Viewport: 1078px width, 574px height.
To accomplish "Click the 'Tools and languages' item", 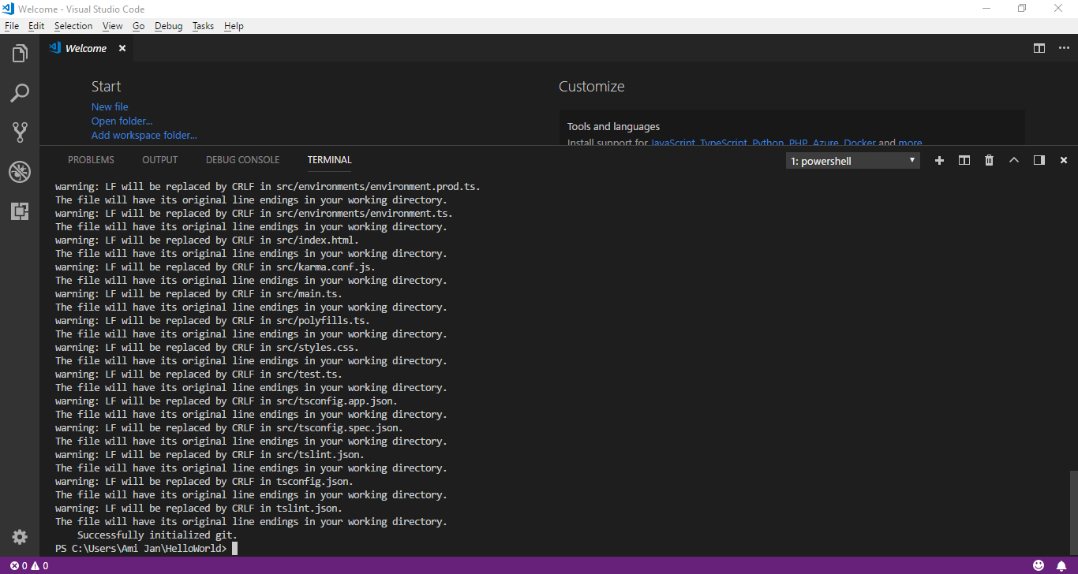I will click(613, 126).
